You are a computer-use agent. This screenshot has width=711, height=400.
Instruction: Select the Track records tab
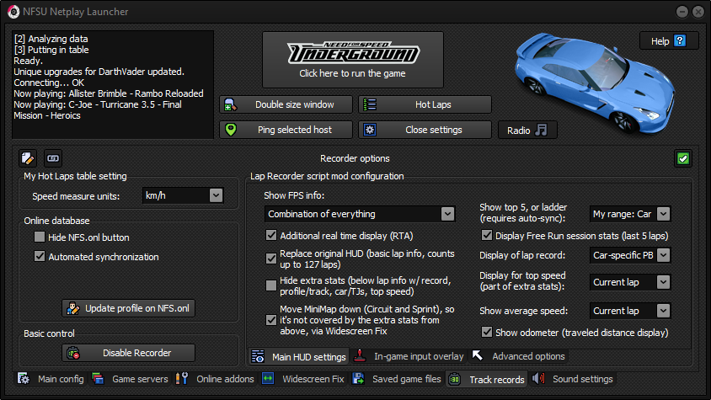[487, 379]
